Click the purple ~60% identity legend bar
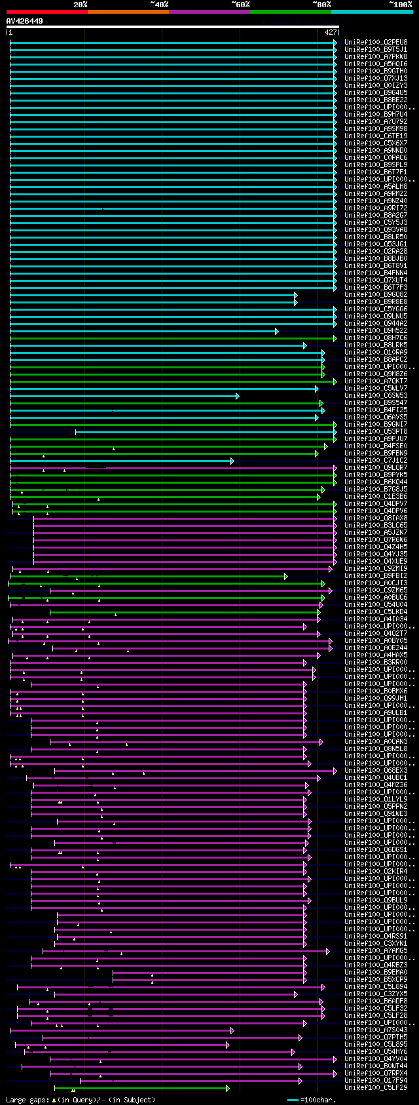This screenshot has height=1105, width=419. coord(209,12)
